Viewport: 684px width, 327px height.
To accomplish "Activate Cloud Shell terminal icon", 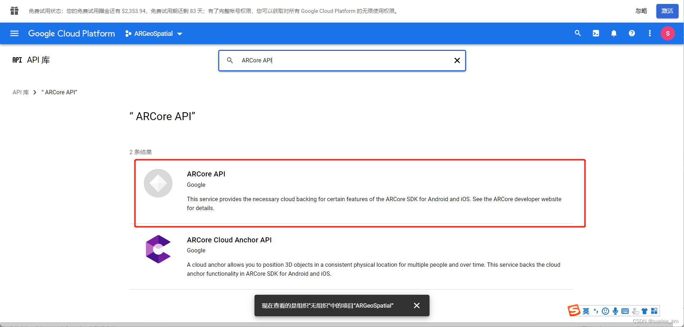I will point(596,33).
